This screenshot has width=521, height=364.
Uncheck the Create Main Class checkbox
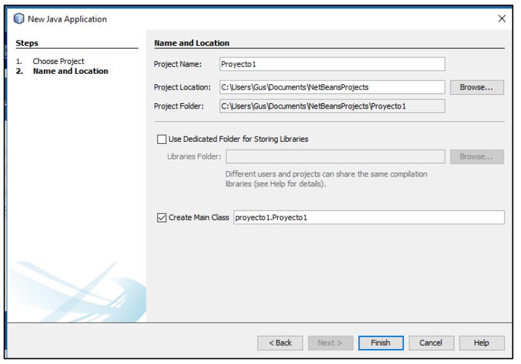point(162,218)
